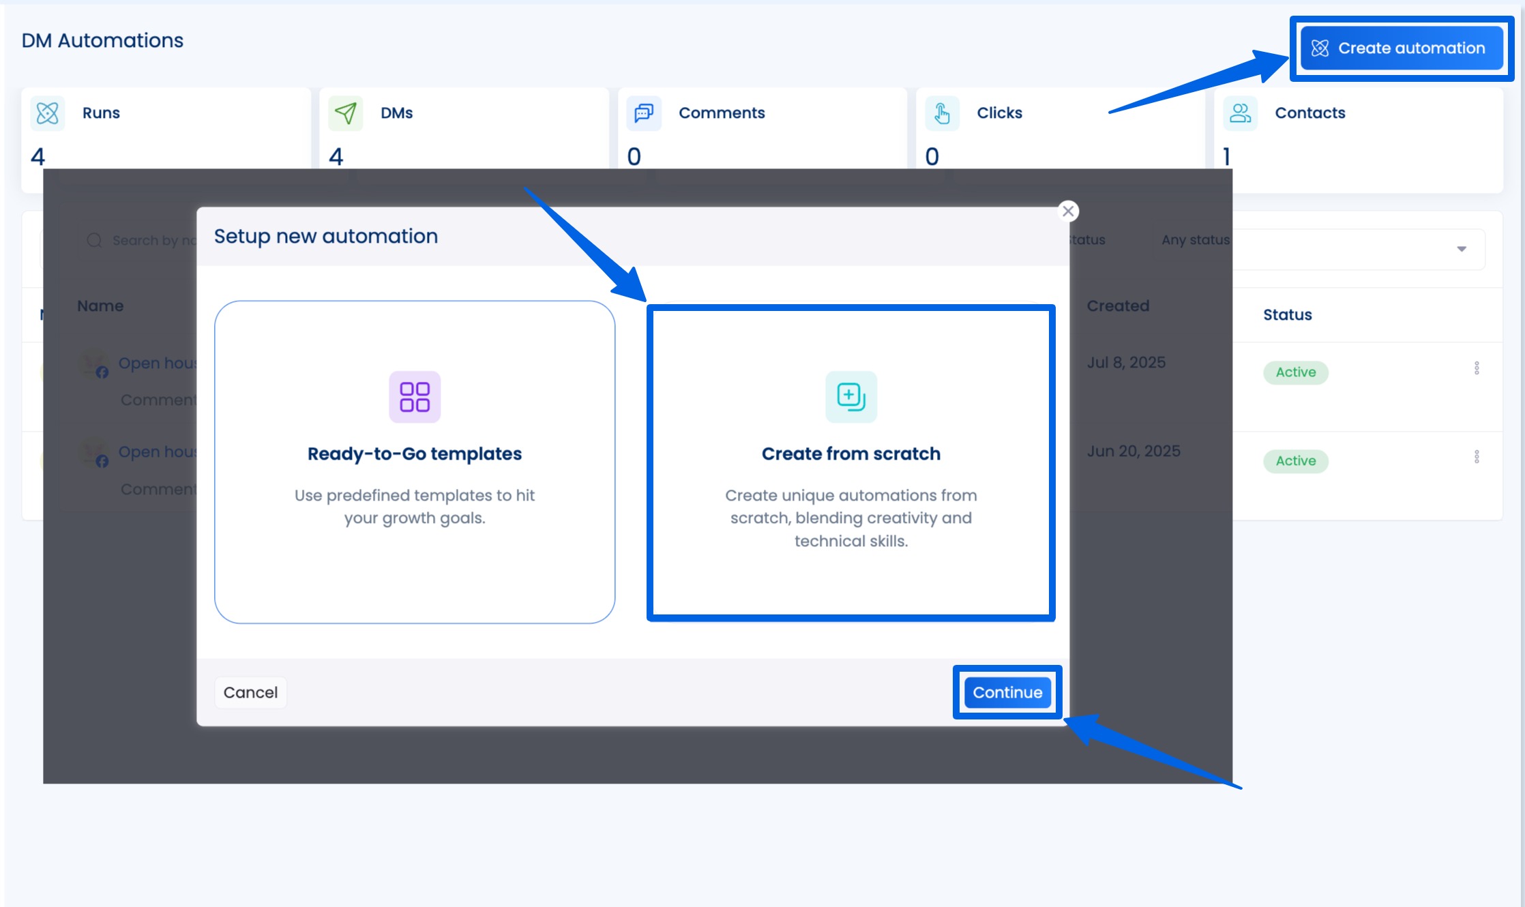This screenshot has width=1525, height=907.
Task: Click the Comments speech bubble icon
Action: tap(642, 113)
